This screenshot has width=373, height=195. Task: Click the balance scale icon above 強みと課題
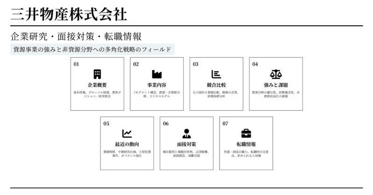pos(276,74)
